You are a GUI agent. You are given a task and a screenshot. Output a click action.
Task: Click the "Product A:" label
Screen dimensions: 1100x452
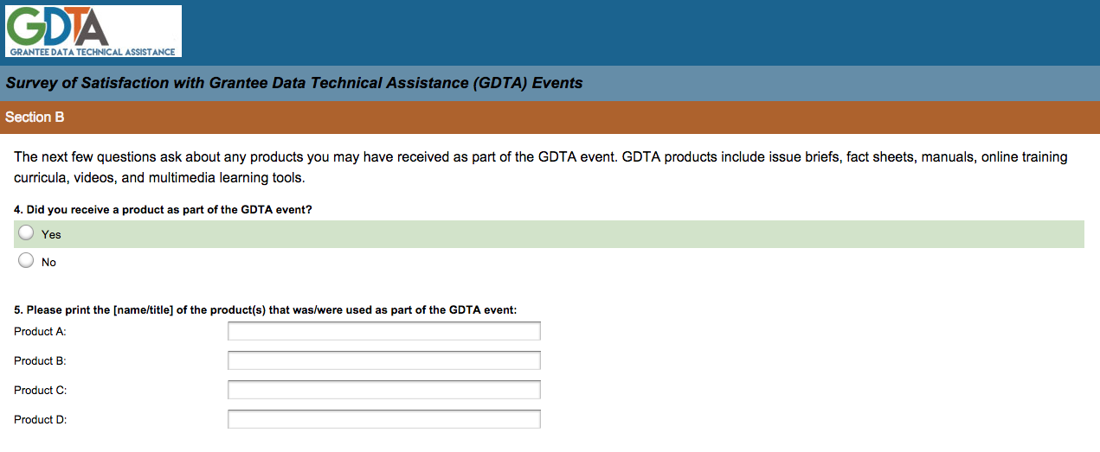[x=40, y=332]
